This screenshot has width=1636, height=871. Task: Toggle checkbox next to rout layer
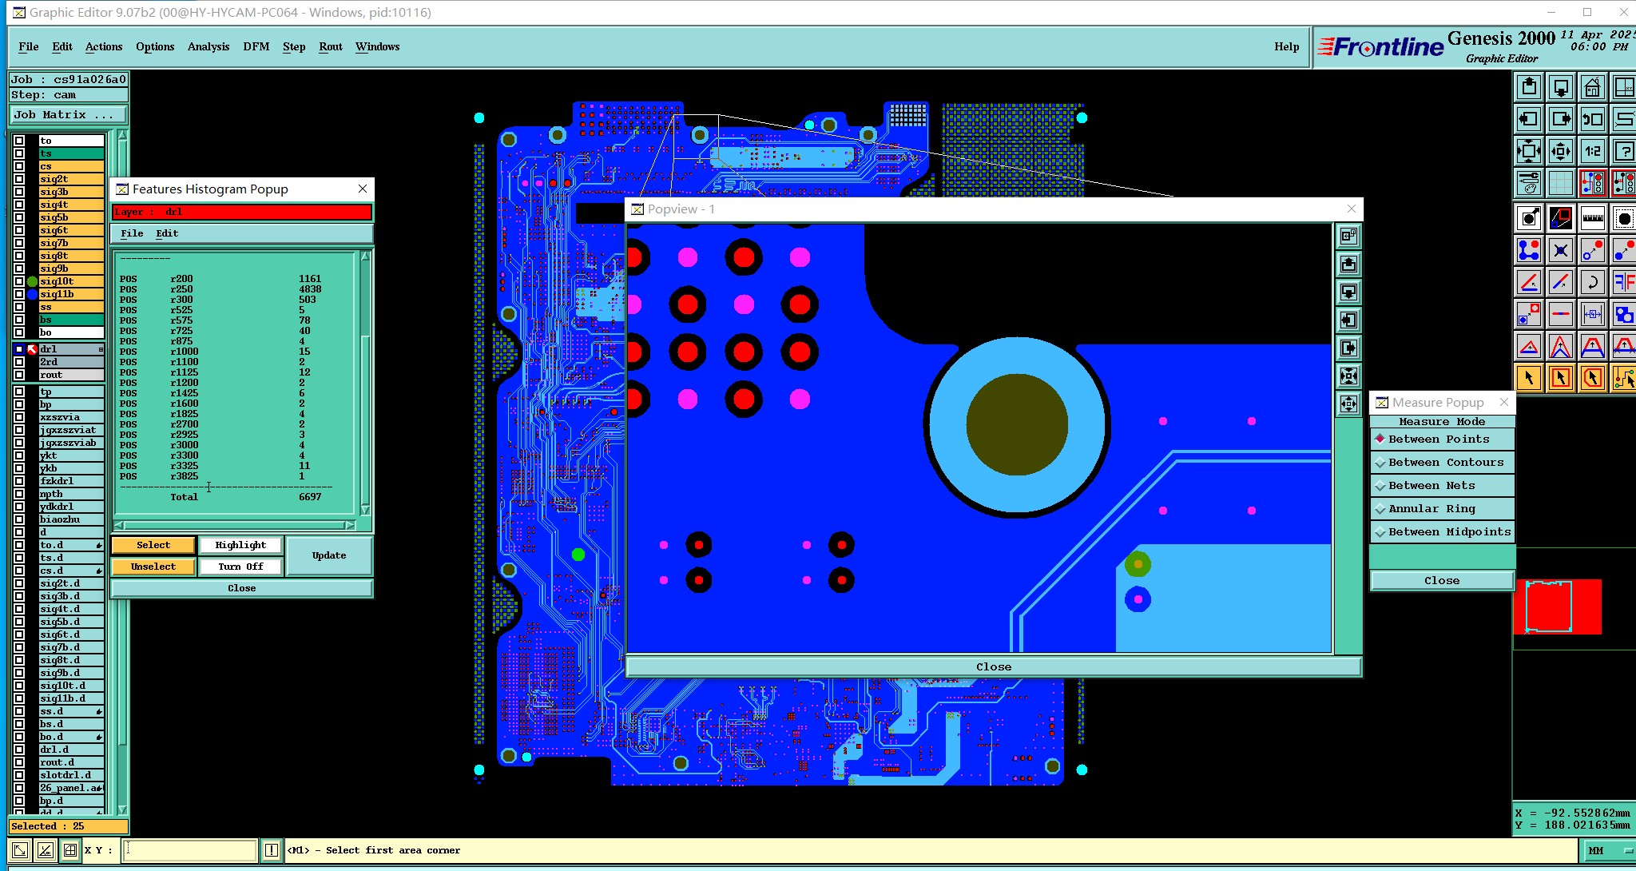click(x=19, y=375)
